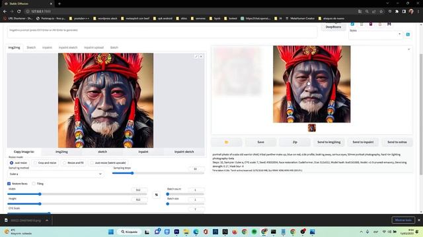The width and height of the screenshot is (423, 237).
Task: Click the Batch size slider
Action: 185,203
